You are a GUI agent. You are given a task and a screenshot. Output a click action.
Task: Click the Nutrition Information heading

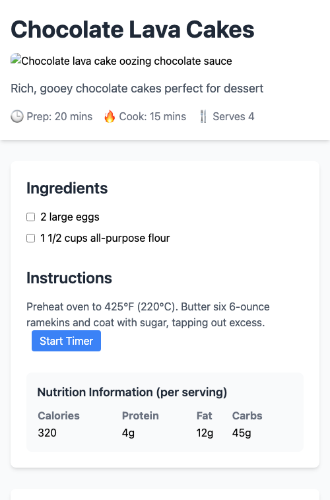click(132, 392)
